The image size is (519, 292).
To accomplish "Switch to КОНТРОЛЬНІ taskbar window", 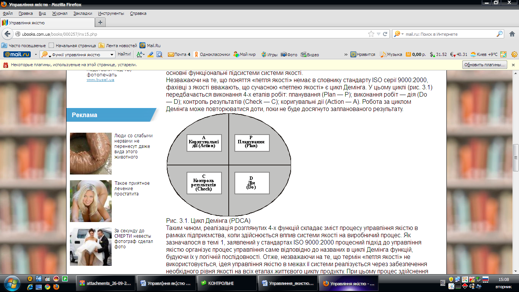I will tap(227, 283).
